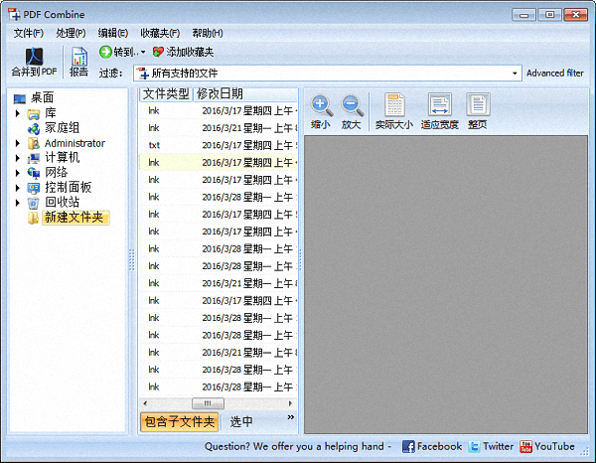Click the magnifier minus icon labeled 放大
The image size is (596, 463).
[x=353, y=105]
